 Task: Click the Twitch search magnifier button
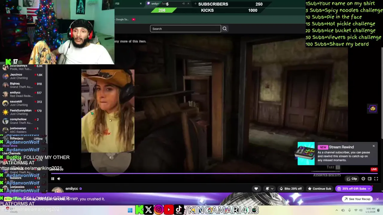click(225, 29)
